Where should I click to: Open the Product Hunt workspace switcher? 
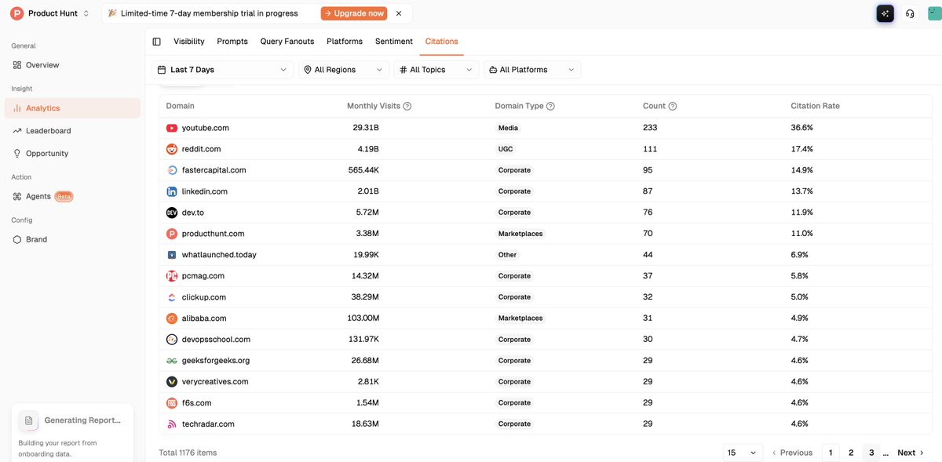[x=51, y=13]
